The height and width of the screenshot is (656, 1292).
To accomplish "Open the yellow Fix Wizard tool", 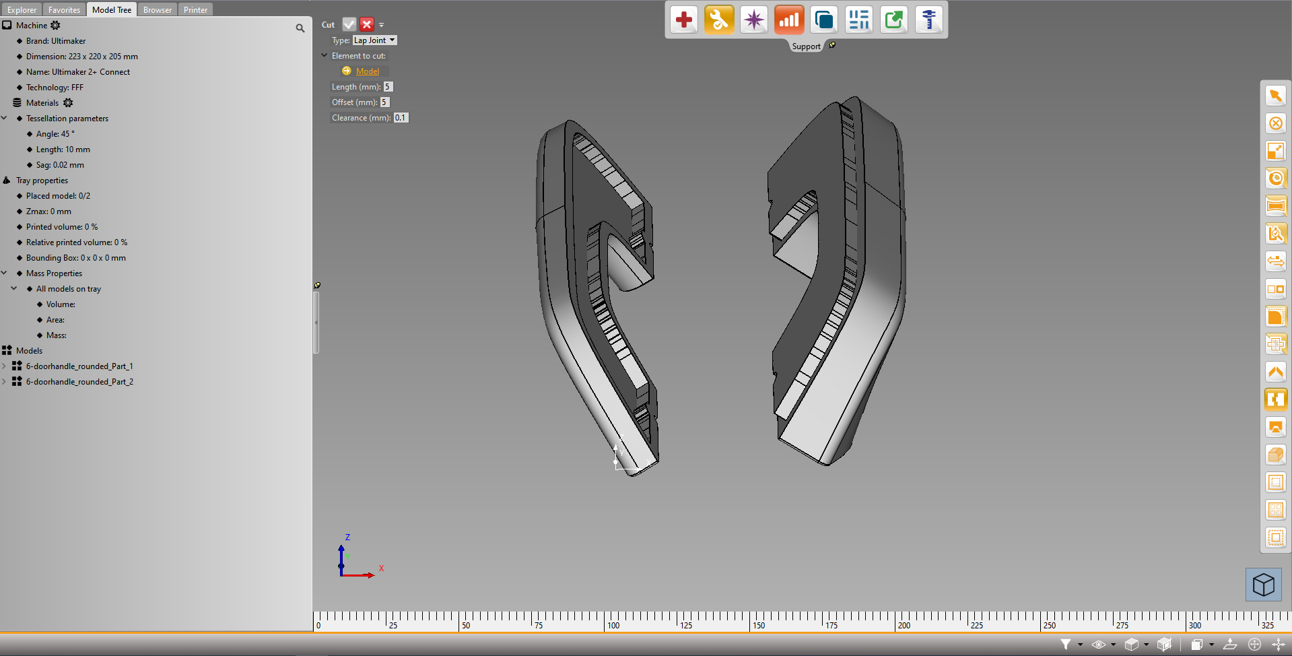I will (x=718, y=20).
